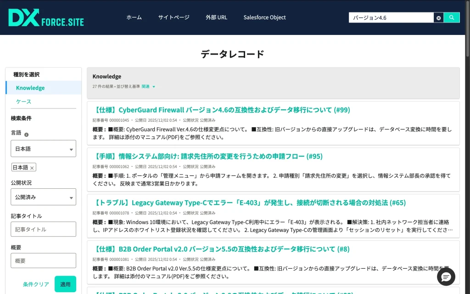Clear the search box text

(438, 18)
